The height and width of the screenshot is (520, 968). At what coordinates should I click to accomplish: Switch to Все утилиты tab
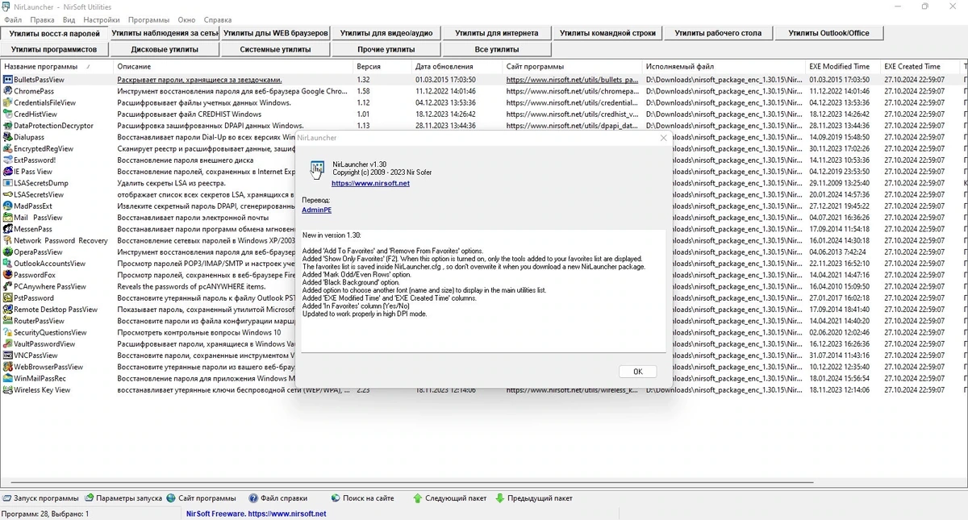pos(496,49)
